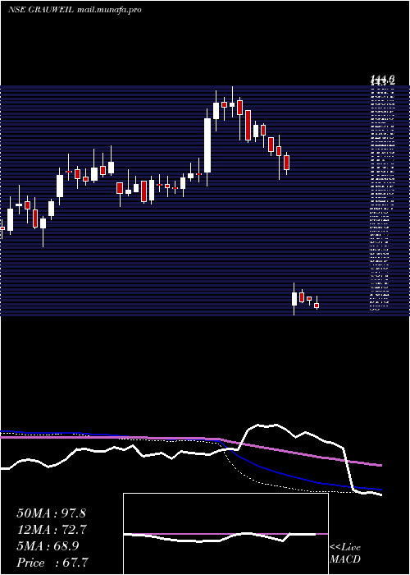410x575 pixels.
Task: Click the Live MACD label
Action: [345, 553]
